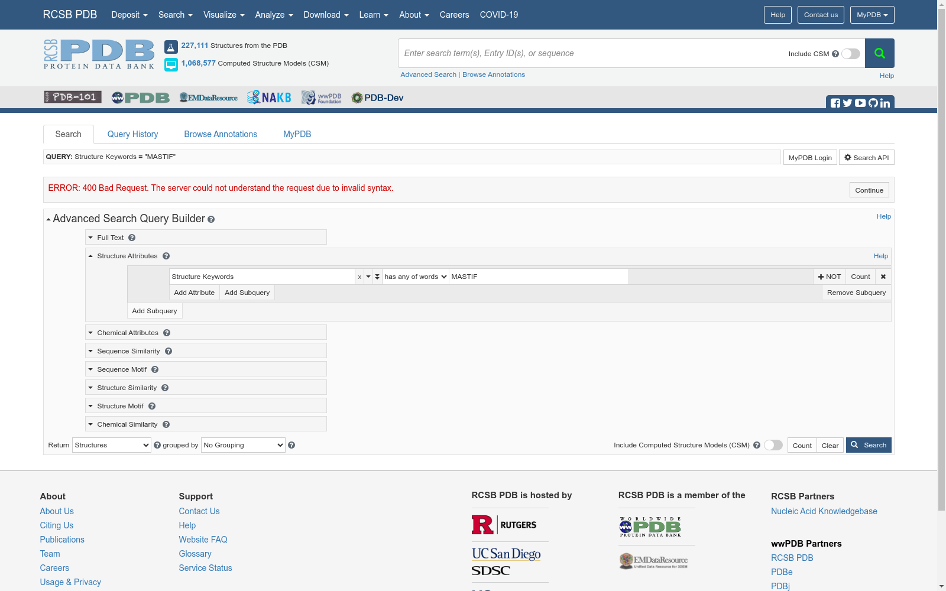Toggle Include Computed Structure Models switch
Viewport: 946px width, 591px height.
coord(773,445)
